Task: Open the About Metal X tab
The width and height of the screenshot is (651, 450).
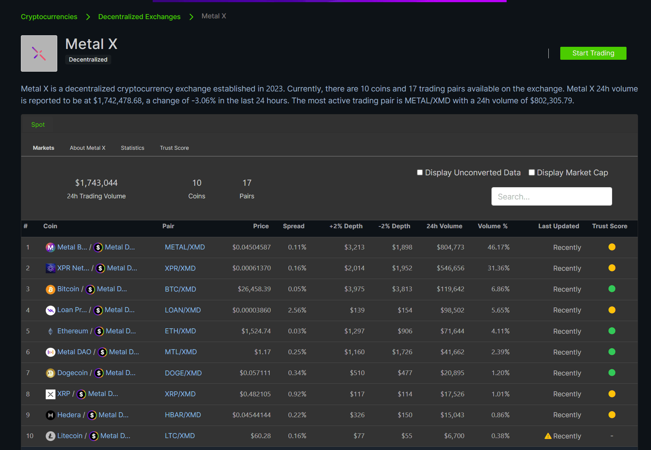Action: point(87,148)
